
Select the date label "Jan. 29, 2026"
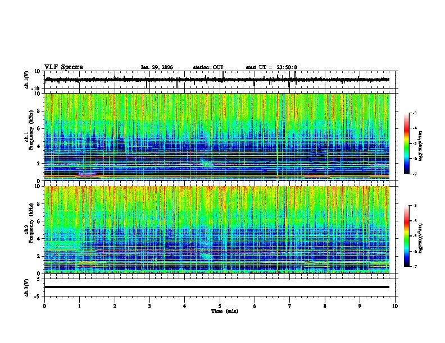pos(157,67)
